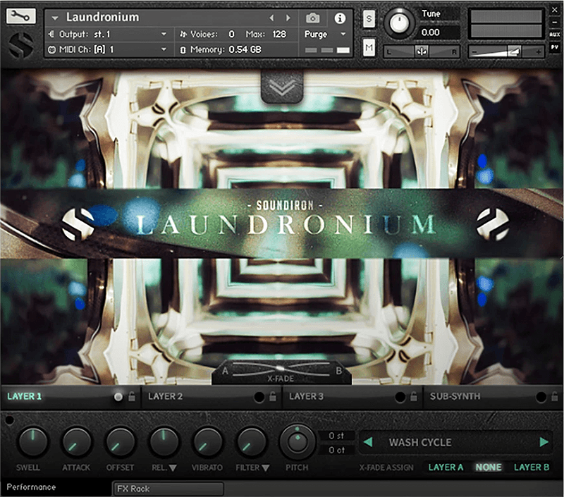The image size is (564, 497).
Task: Click the SWELL knob
Action: [x=32, y=442]
